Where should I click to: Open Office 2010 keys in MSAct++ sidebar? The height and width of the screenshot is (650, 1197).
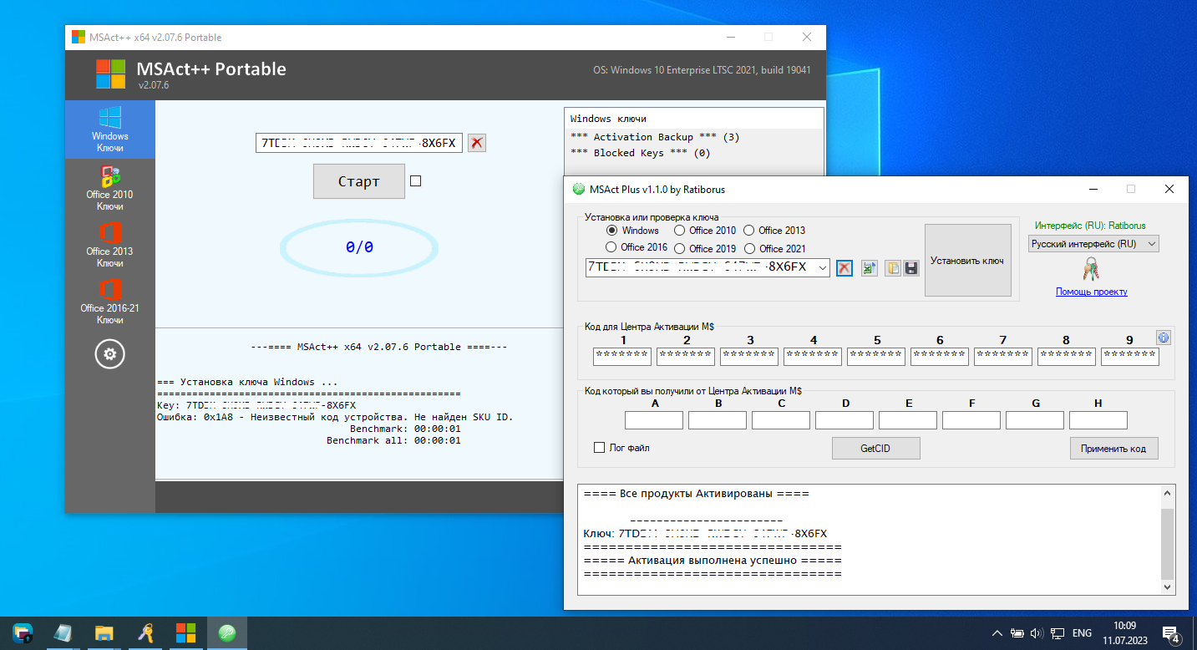(109, 187)
